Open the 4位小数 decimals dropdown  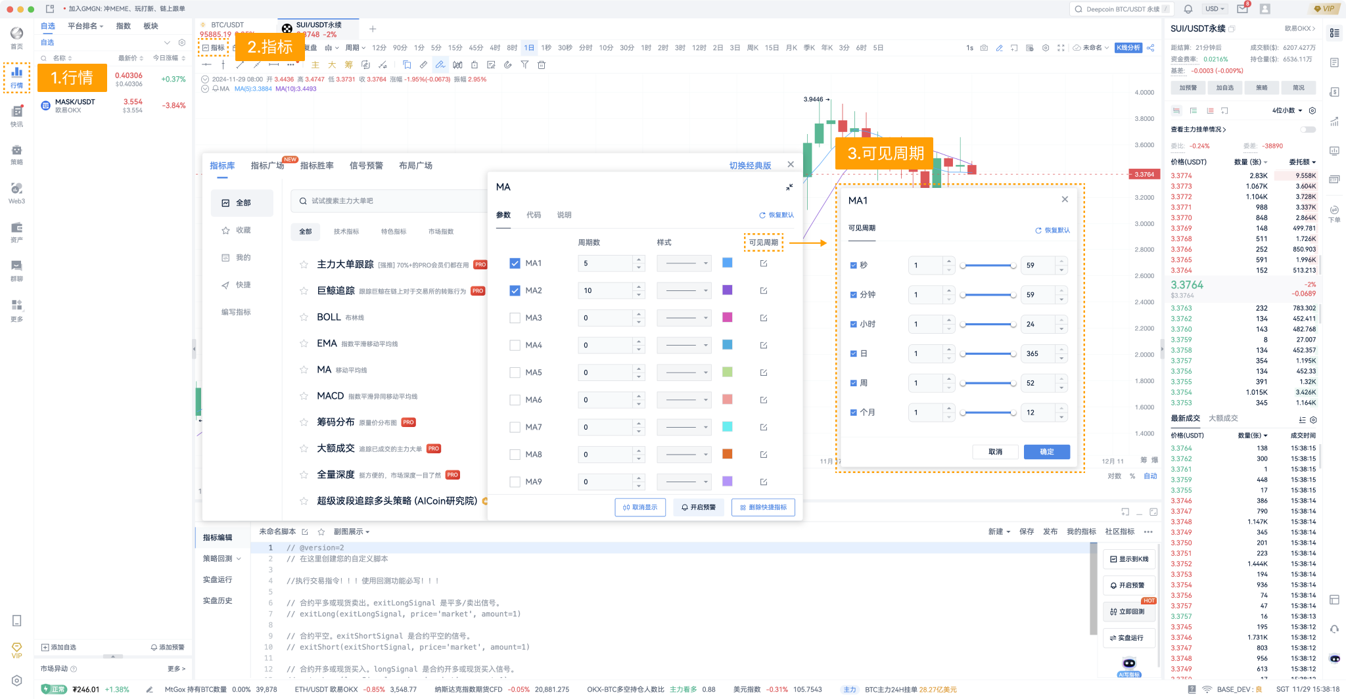(x=1287, y=110)
